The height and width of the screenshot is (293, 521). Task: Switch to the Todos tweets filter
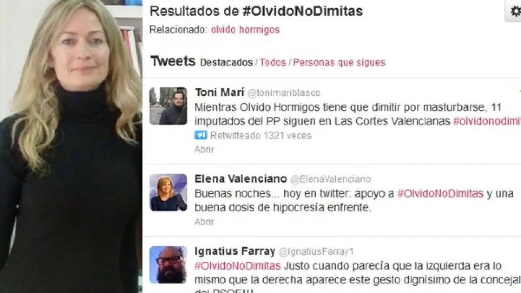pos(273,63)
